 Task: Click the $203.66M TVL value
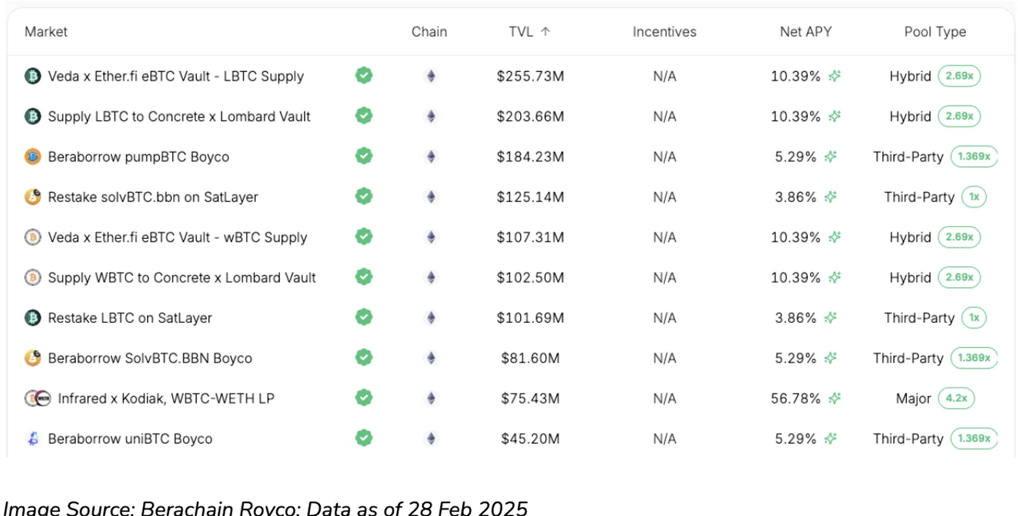click(530, 116)
